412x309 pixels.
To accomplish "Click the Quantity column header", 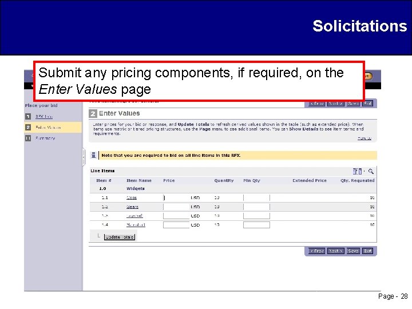I will pos(224,180).
